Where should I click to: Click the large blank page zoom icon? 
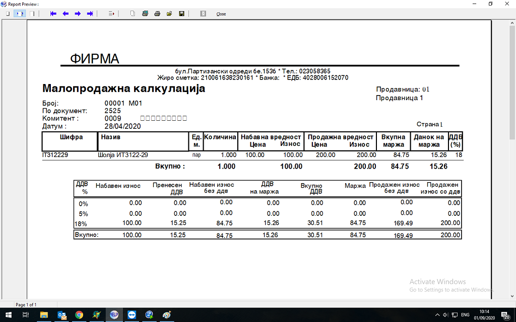point(32,14)
